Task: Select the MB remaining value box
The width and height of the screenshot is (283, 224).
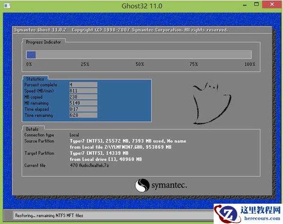Action: (x=83, y=103)
